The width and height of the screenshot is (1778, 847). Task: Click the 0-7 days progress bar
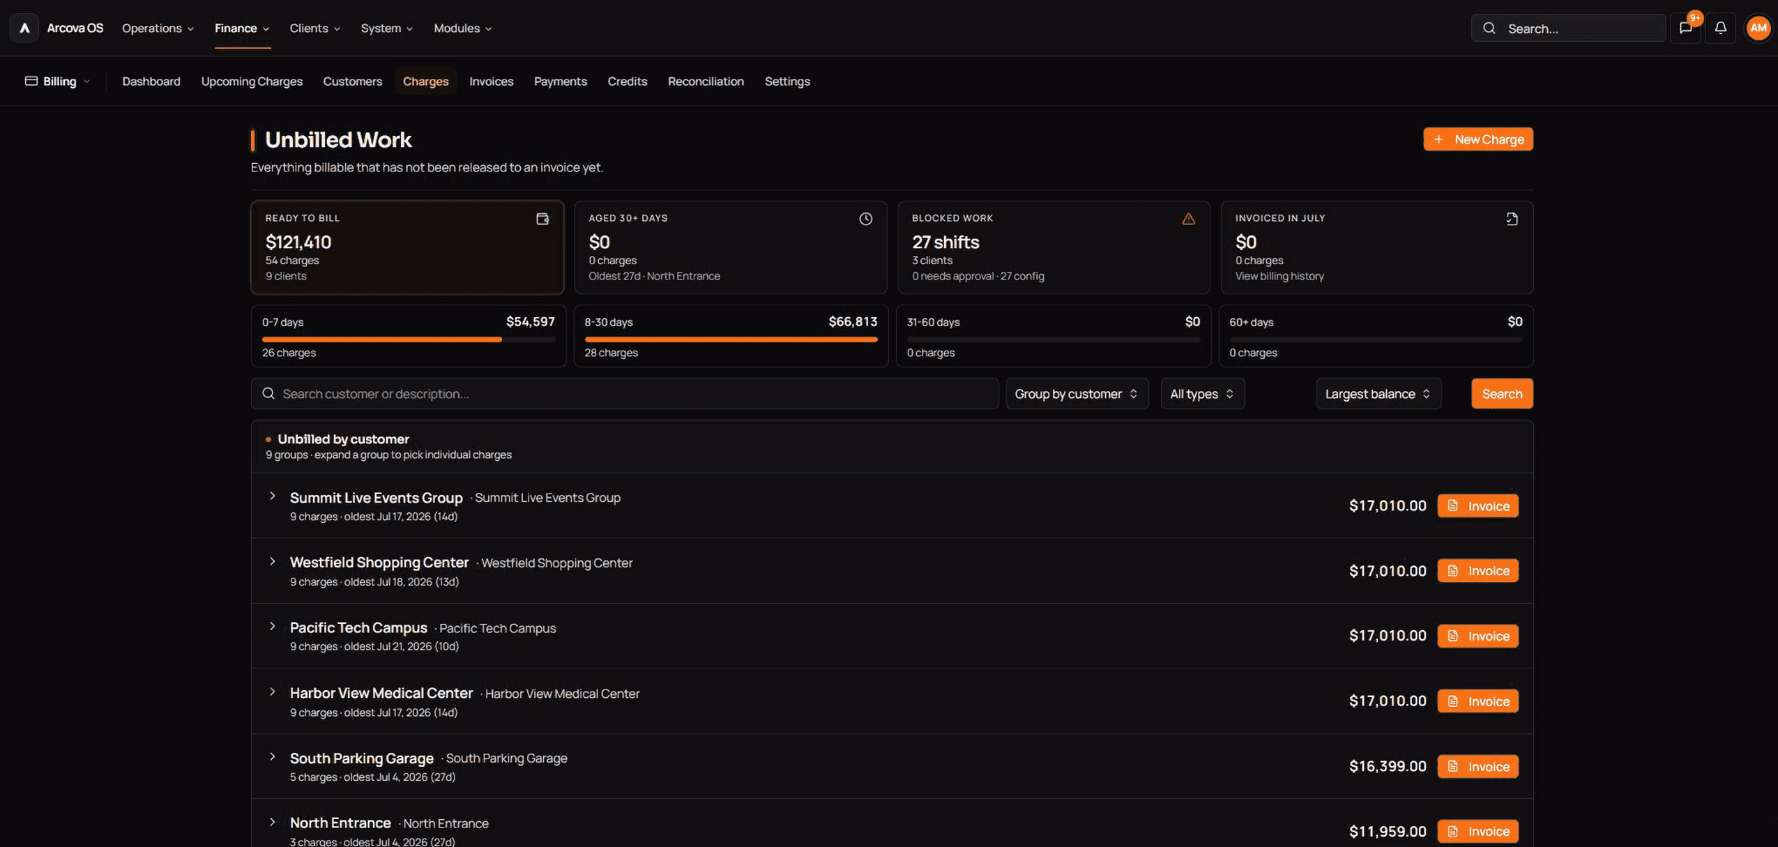tap(409, 339)
